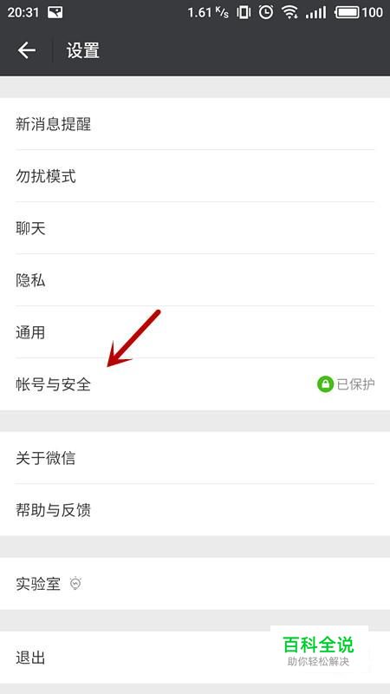
Task: Open the 通用 settings entry
Action: point(195,332)
